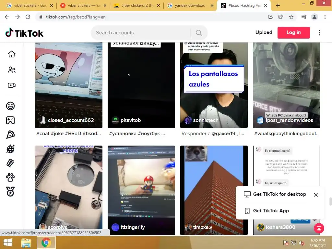Click the Log in button

[293, 33]
